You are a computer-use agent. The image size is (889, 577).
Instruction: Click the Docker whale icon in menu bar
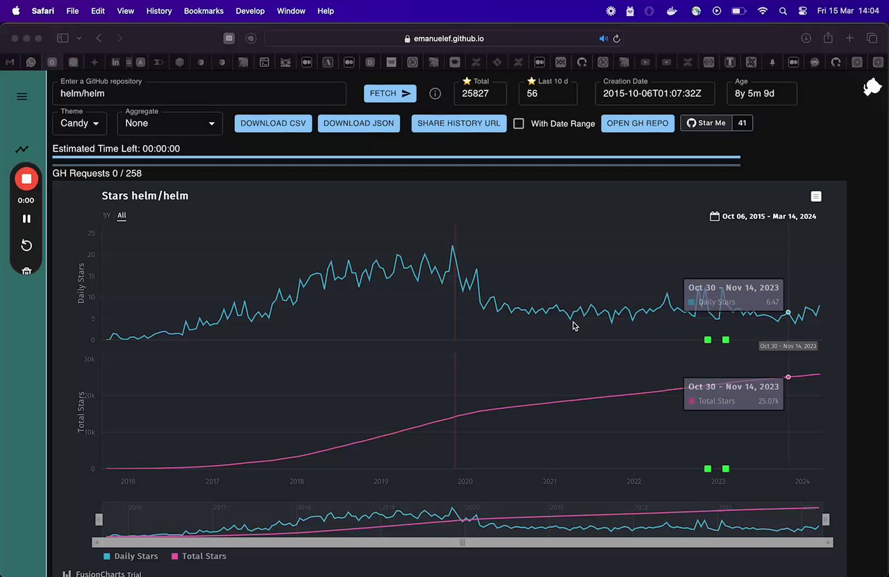[672, 11]
